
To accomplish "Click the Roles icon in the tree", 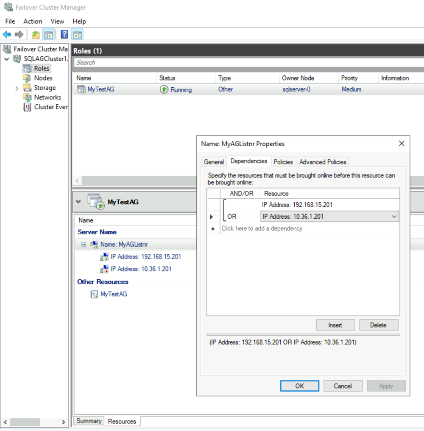I will coord(27,69).
